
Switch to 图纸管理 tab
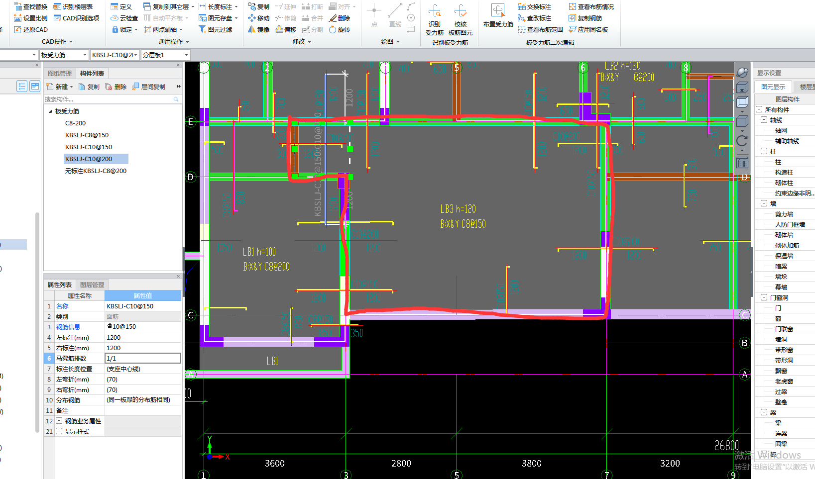60,73
